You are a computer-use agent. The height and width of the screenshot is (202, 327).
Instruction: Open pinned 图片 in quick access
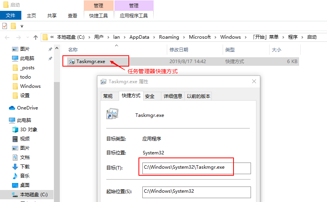coord(24,49)
